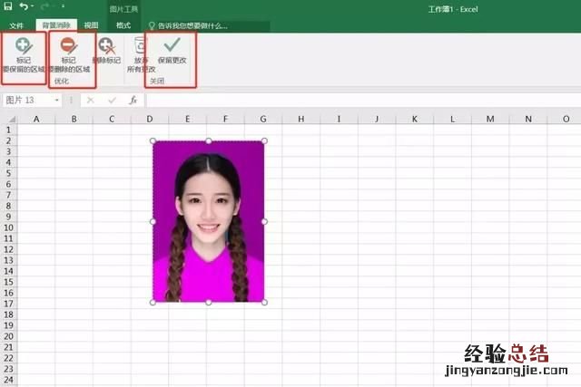Switch to the Background Removal tab
Screen dimensions: 581x387
(x=55, y=26)
